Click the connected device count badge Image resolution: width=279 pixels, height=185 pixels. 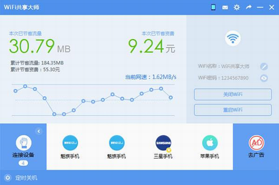(23, 163)
